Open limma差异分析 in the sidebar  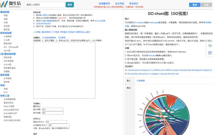[10, 113]
